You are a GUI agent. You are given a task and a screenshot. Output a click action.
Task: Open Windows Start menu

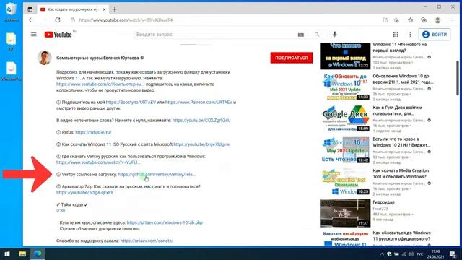click(x=7, y=253)
